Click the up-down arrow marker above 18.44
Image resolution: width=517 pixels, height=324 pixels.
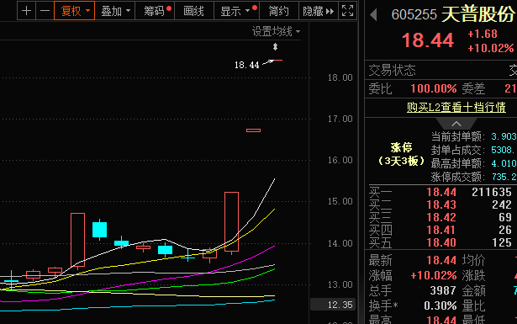click(x=275, y=47)
